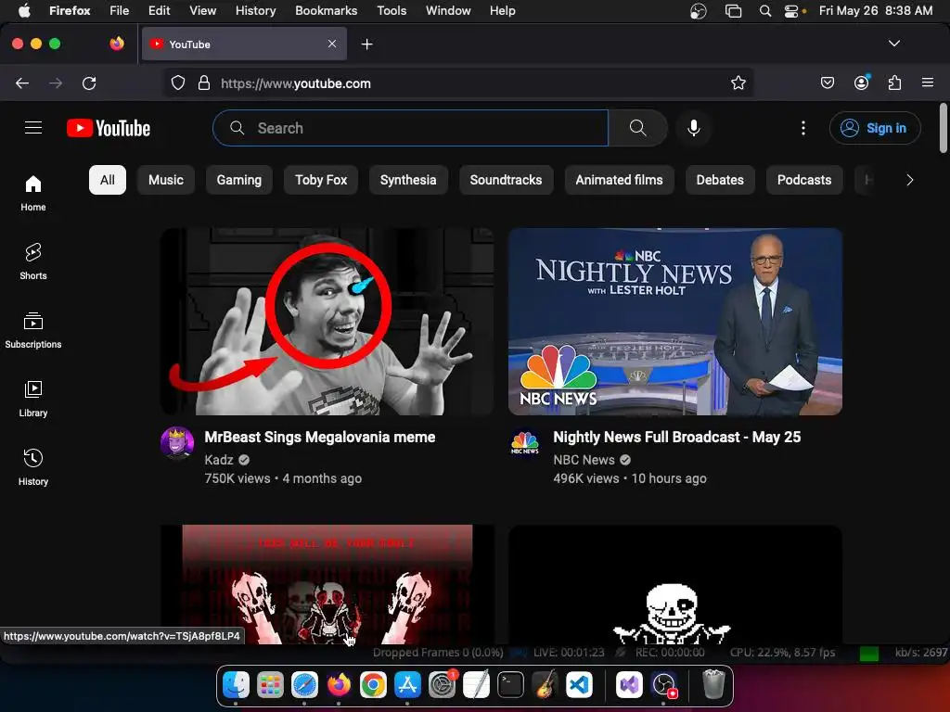Click Kadz channel avatar
This screenshot has height=712, width=950.
(x=177, y=443)
